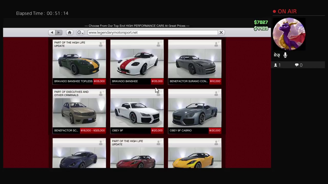The height and width of the screenshot is (184, 328).
Task: Open the Bravado Banshee Topless car image
Action: pyautogui.click(x=79, y=63)
